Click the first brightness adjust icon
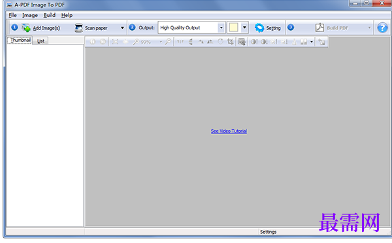The image size is (392, 243). pyautogui.click(x=274, y=42)
